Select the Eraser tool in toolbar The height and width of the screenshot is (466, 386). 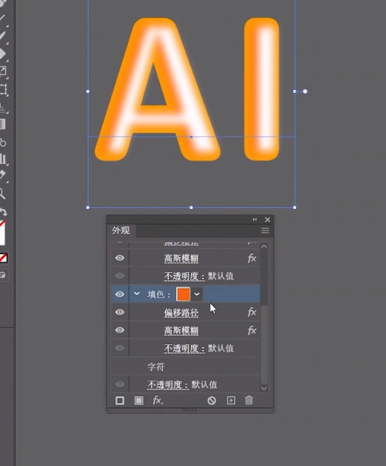(x=3, y=54)
